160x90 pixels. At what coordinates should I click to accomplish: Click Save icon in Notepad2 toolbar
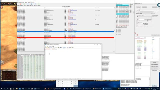coord(50,48)
